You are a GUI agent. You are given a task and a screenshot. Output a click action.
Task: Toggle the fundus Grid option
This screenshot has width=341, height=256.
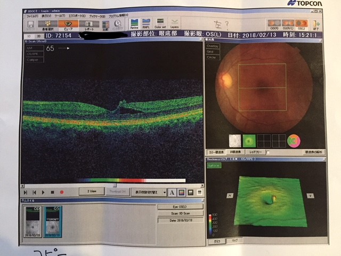tap(213, 52)
